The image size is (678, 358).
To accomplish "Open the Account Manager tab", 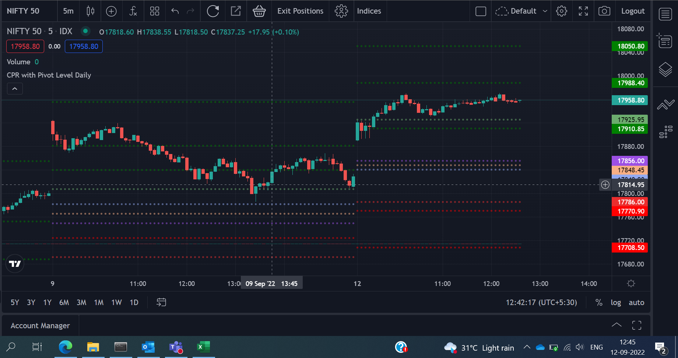I will click(40, 326).
